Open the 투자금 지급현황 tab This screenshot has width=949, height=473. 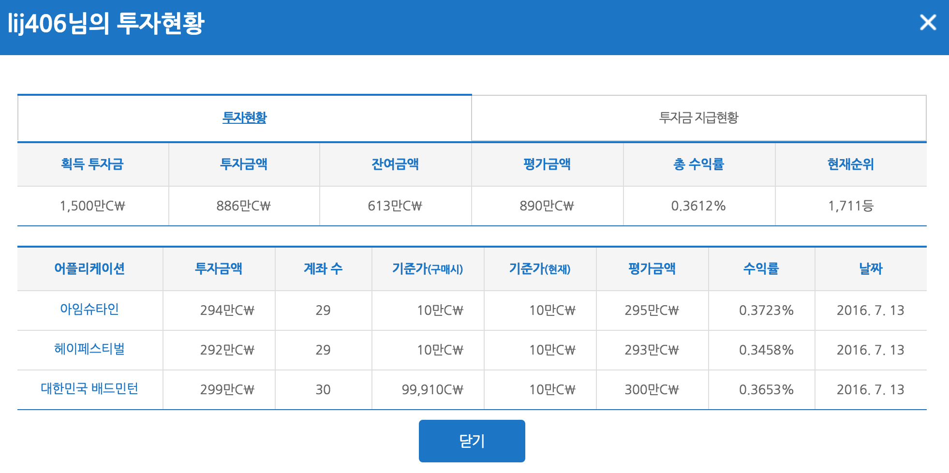point(698,118)
